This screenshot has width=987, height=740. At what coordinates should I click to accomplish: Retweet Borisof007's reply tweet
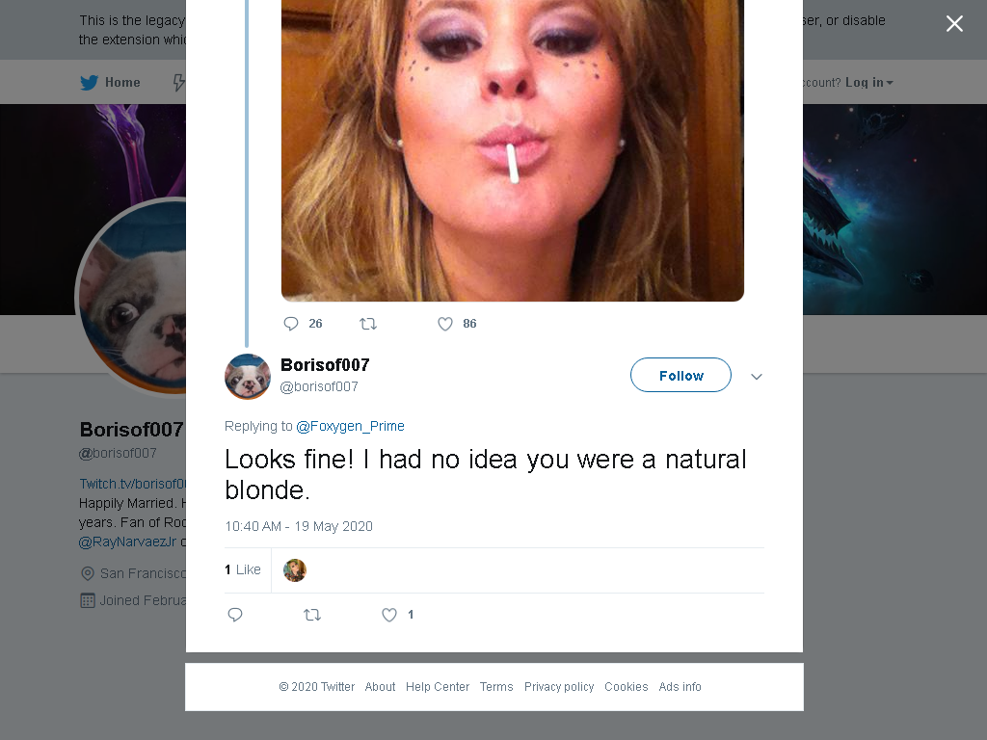312,615
